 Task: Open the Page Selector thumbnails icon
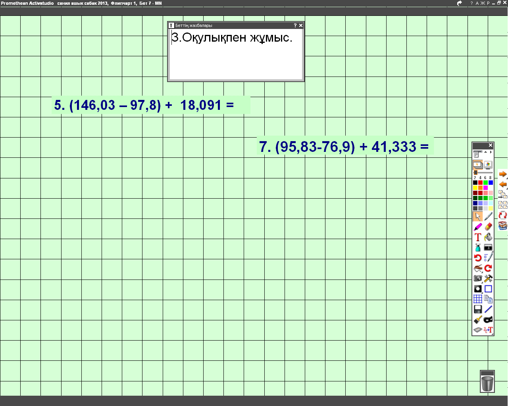503,205
